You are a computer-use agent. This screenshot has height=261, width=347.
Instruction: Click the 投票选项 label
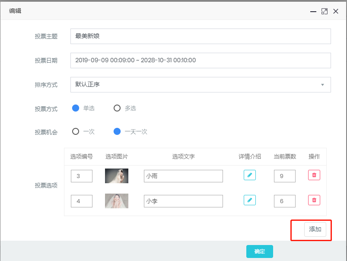coord(46,185)
